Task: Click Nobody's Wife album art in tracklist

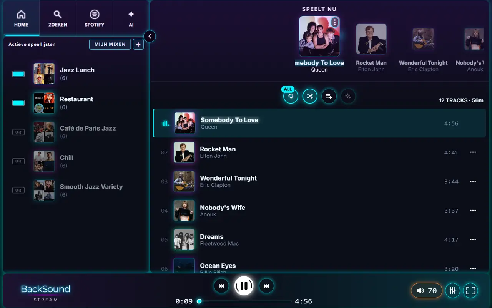Action: 184,211
